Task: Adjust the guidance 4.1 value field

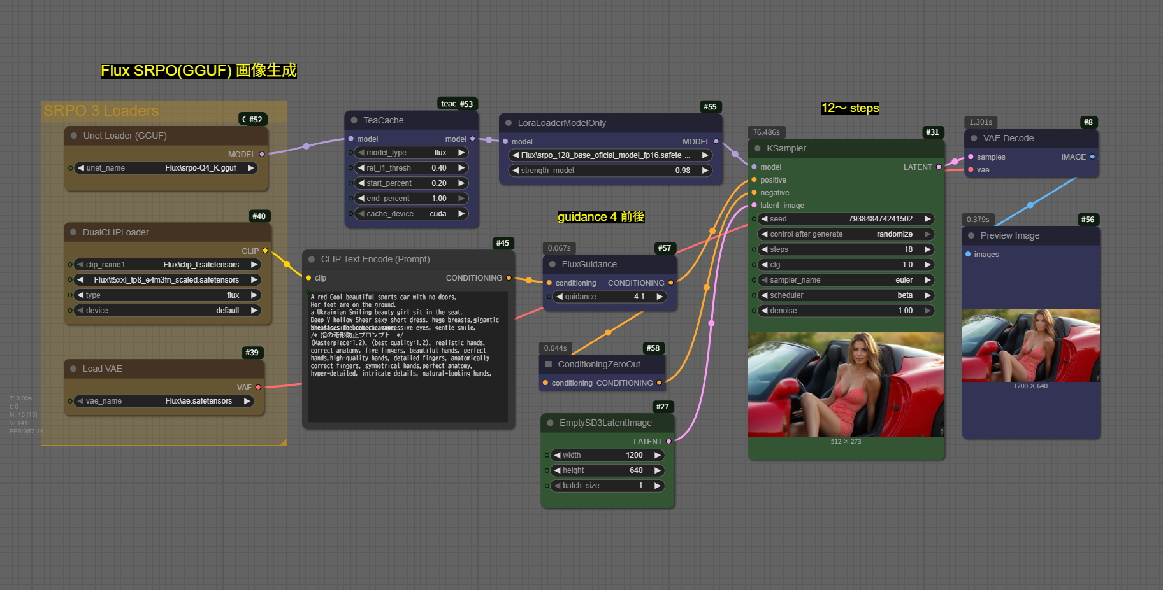Action: click(x=610, y=297)
